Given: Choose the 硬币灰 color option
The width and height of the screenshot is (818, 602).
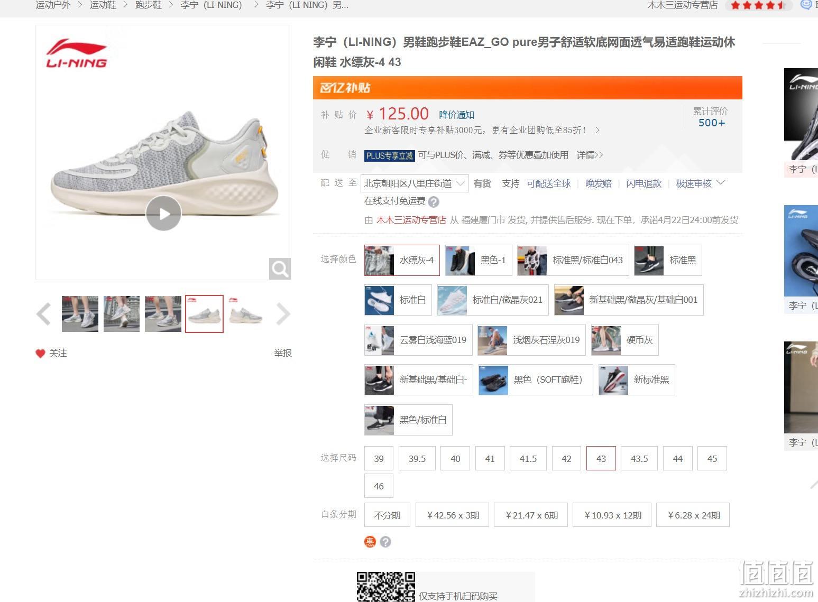Looking at the screenshot, I should click(625, 340).
